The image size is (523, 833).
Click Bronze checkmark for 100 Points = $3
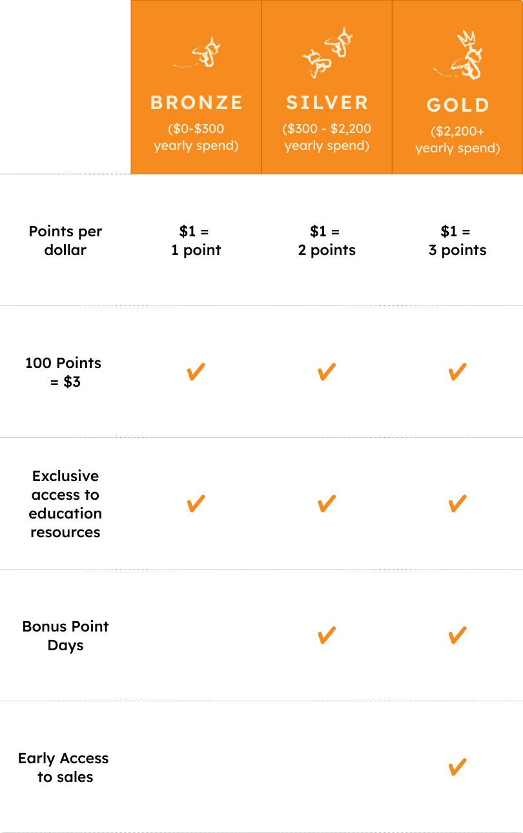point(196,372)
